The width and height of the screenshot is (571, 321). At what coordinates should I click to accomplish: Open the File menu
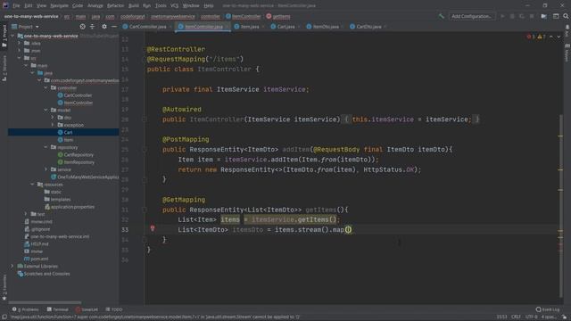point(16,6)
